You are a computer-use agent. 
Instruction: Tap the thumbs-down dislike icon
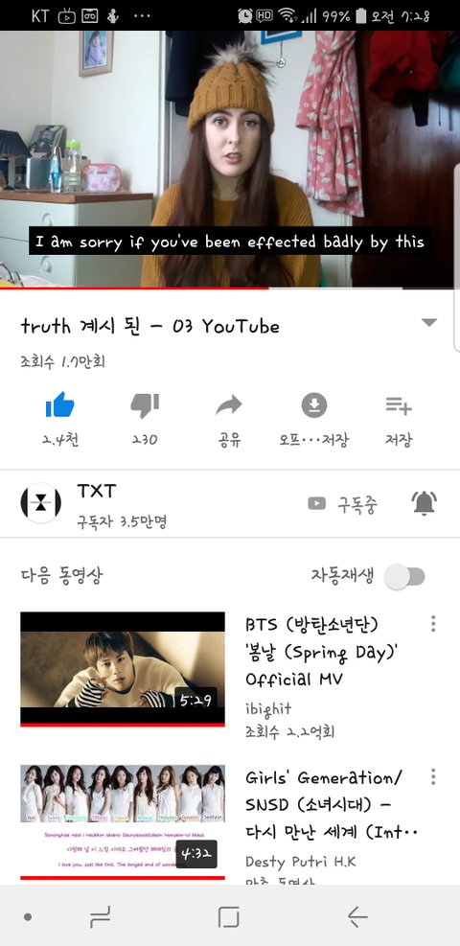click(145, 405)
